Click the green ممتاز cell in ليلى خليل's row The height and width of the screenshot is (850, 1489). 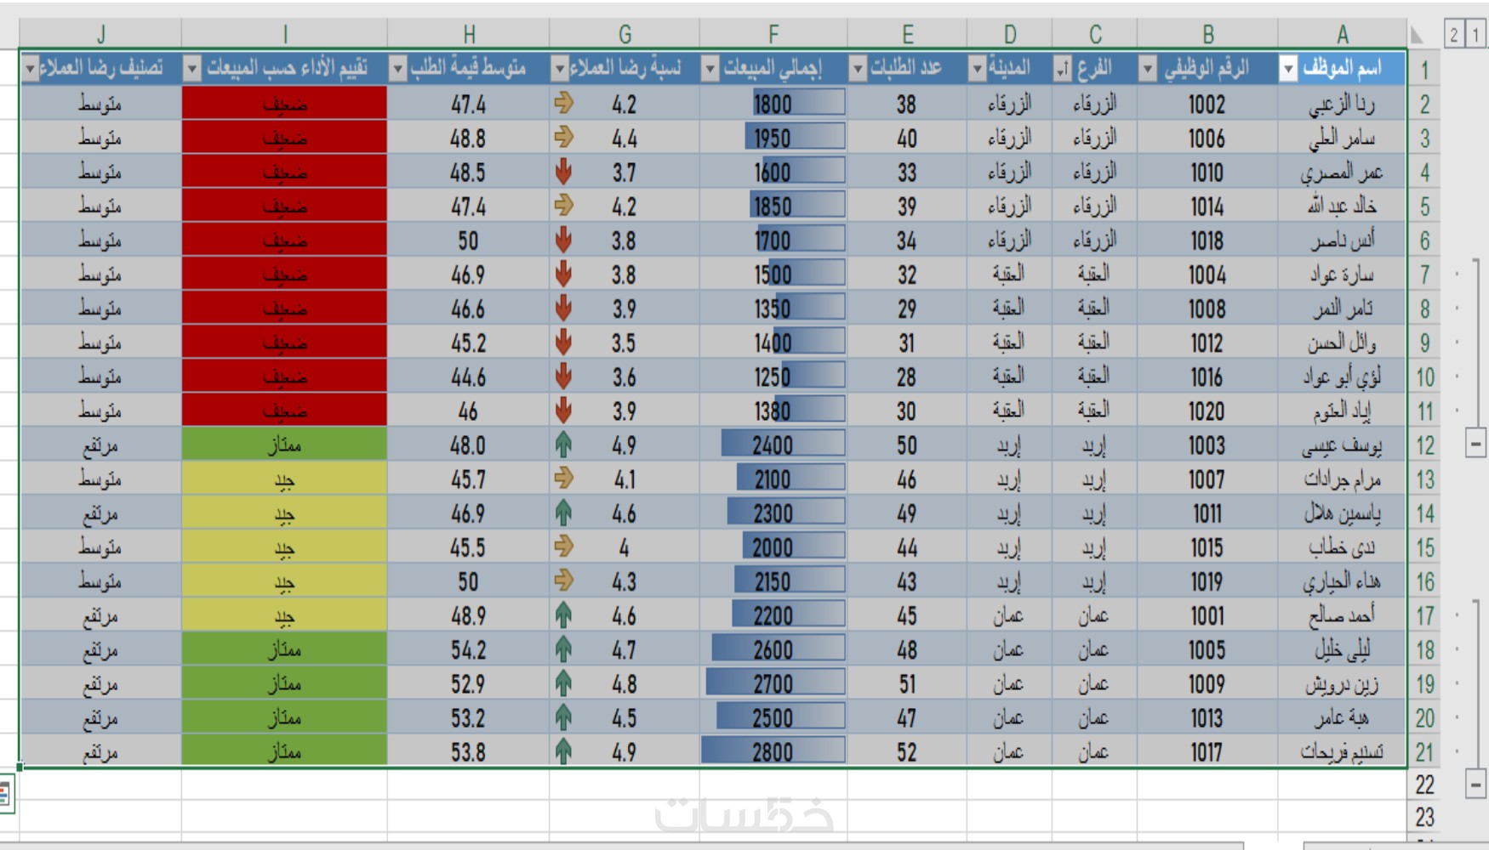pos(284,649)
